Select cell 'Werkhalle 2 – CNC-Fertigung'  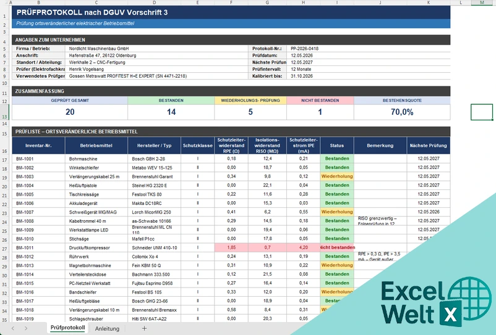point(157,62)
